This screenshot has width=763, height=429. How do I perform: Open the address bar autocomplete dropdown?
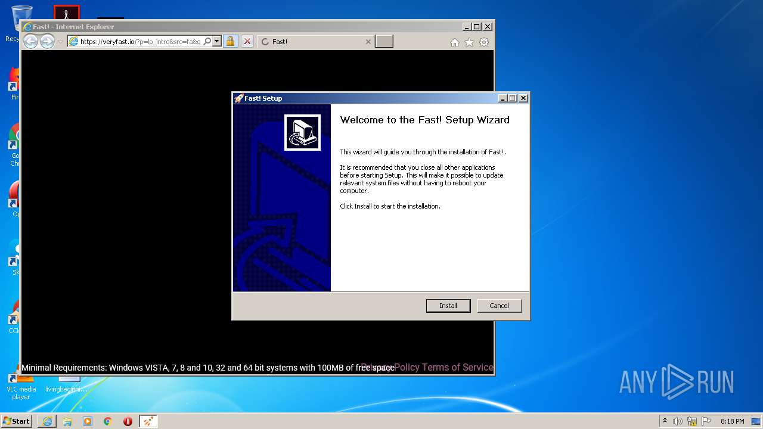(x=216, y=42)
